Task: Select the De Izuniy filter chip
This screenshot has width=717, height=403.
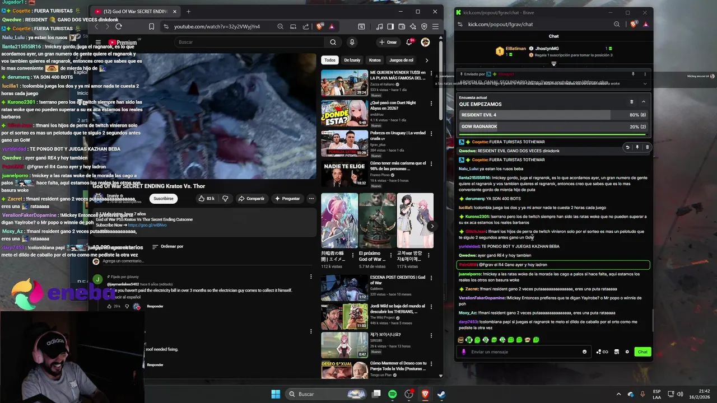Action: pyautogui.click(x=352, y=60)
